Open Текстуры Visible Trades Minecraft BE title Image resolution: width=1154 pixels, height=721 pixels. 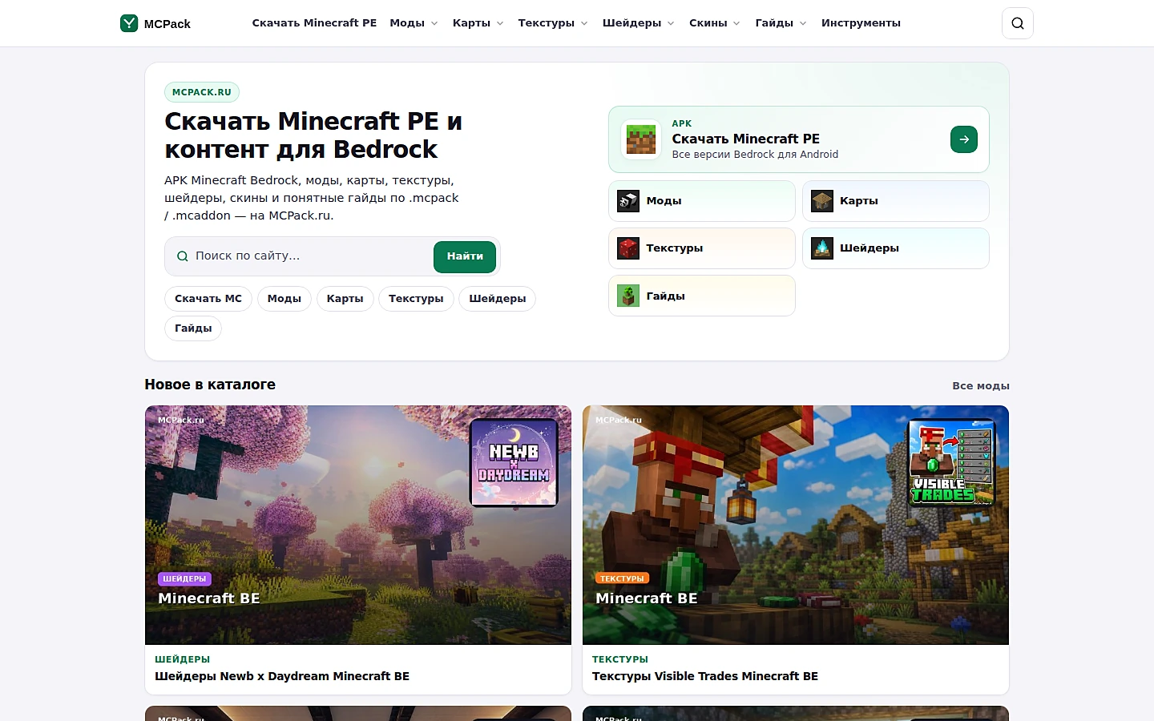(x=705, y=676)
